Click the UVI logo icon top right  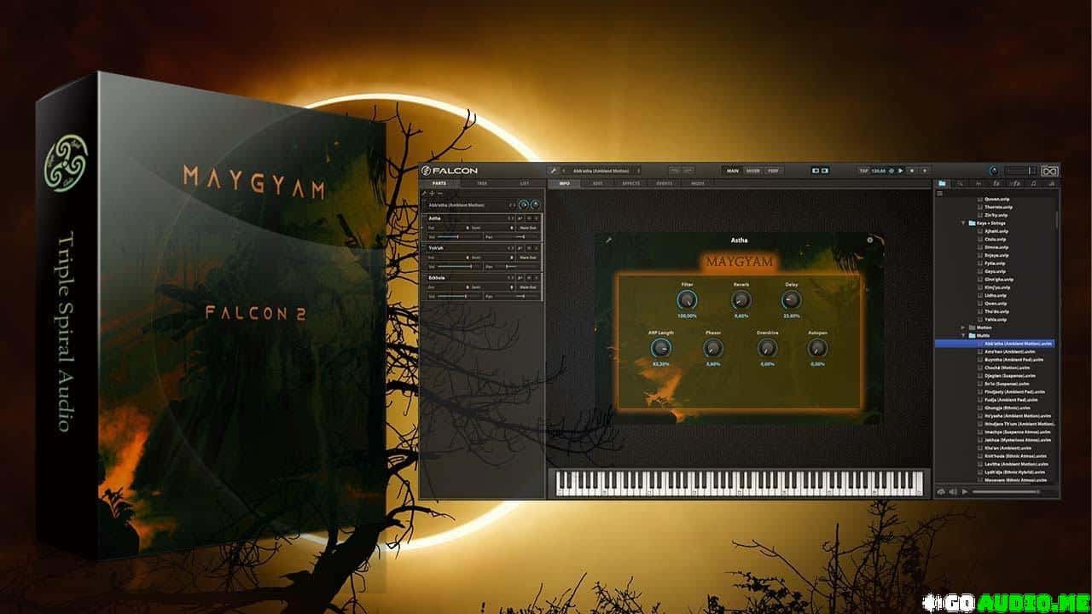(x=1049, y=171)
